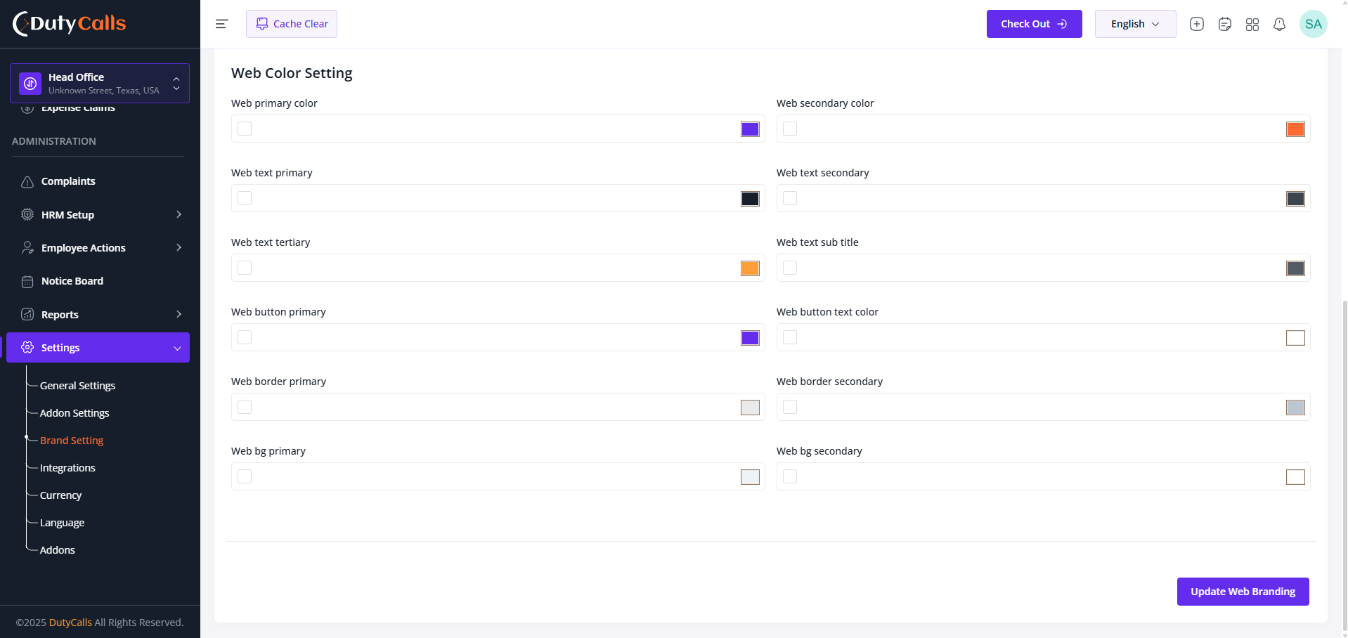
Task: Click the Web bg primary input field
Action: click(498, 476)
